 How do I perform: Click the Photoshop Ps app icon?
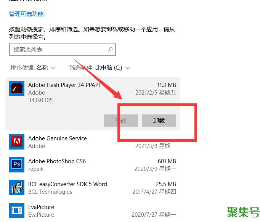17,165
